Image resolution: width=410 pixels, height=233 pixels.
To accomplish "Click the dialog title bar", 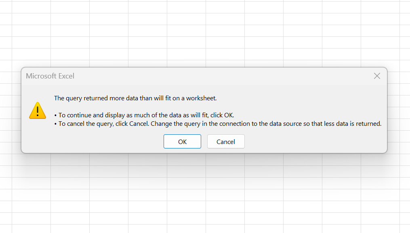I will pyautogui.click(x=202, y=76).
